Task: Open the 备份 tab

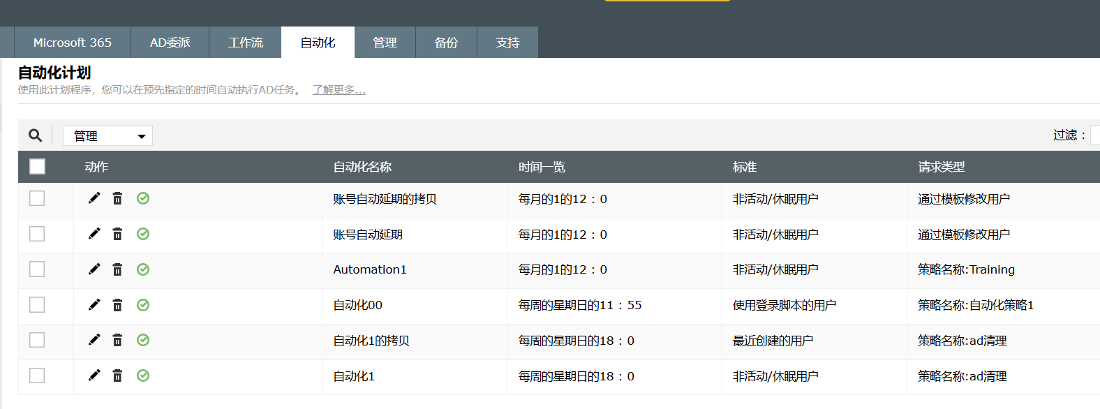Action: tap(446, 43)
